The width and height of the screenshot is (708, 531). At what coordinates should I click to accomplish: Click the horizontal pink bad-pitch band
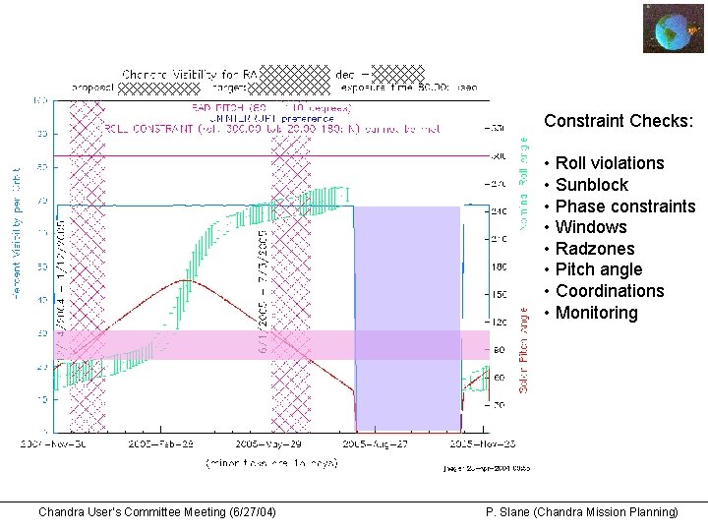271,345
